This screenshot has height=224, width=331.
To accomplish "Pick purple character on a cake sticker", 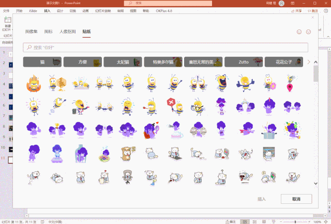I will pyautogui.click(x=176, y=130).
